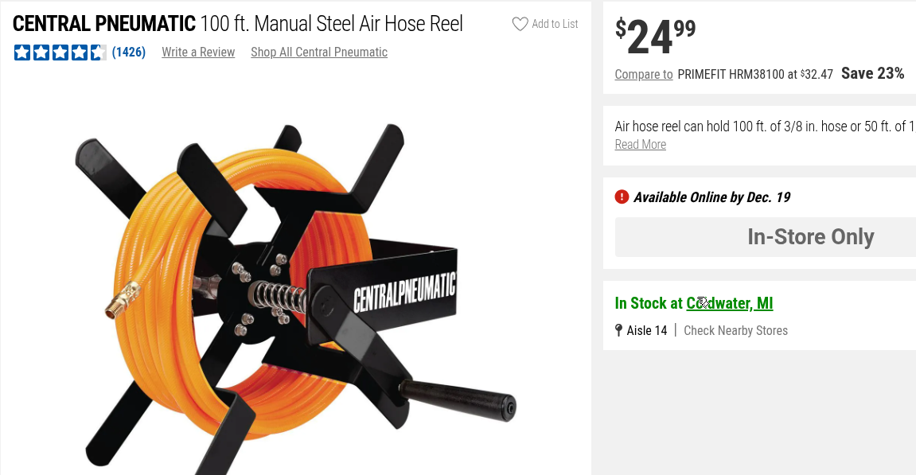Click the reel's black crank handle
Screen dimensions: 916x475
[459, 396]
